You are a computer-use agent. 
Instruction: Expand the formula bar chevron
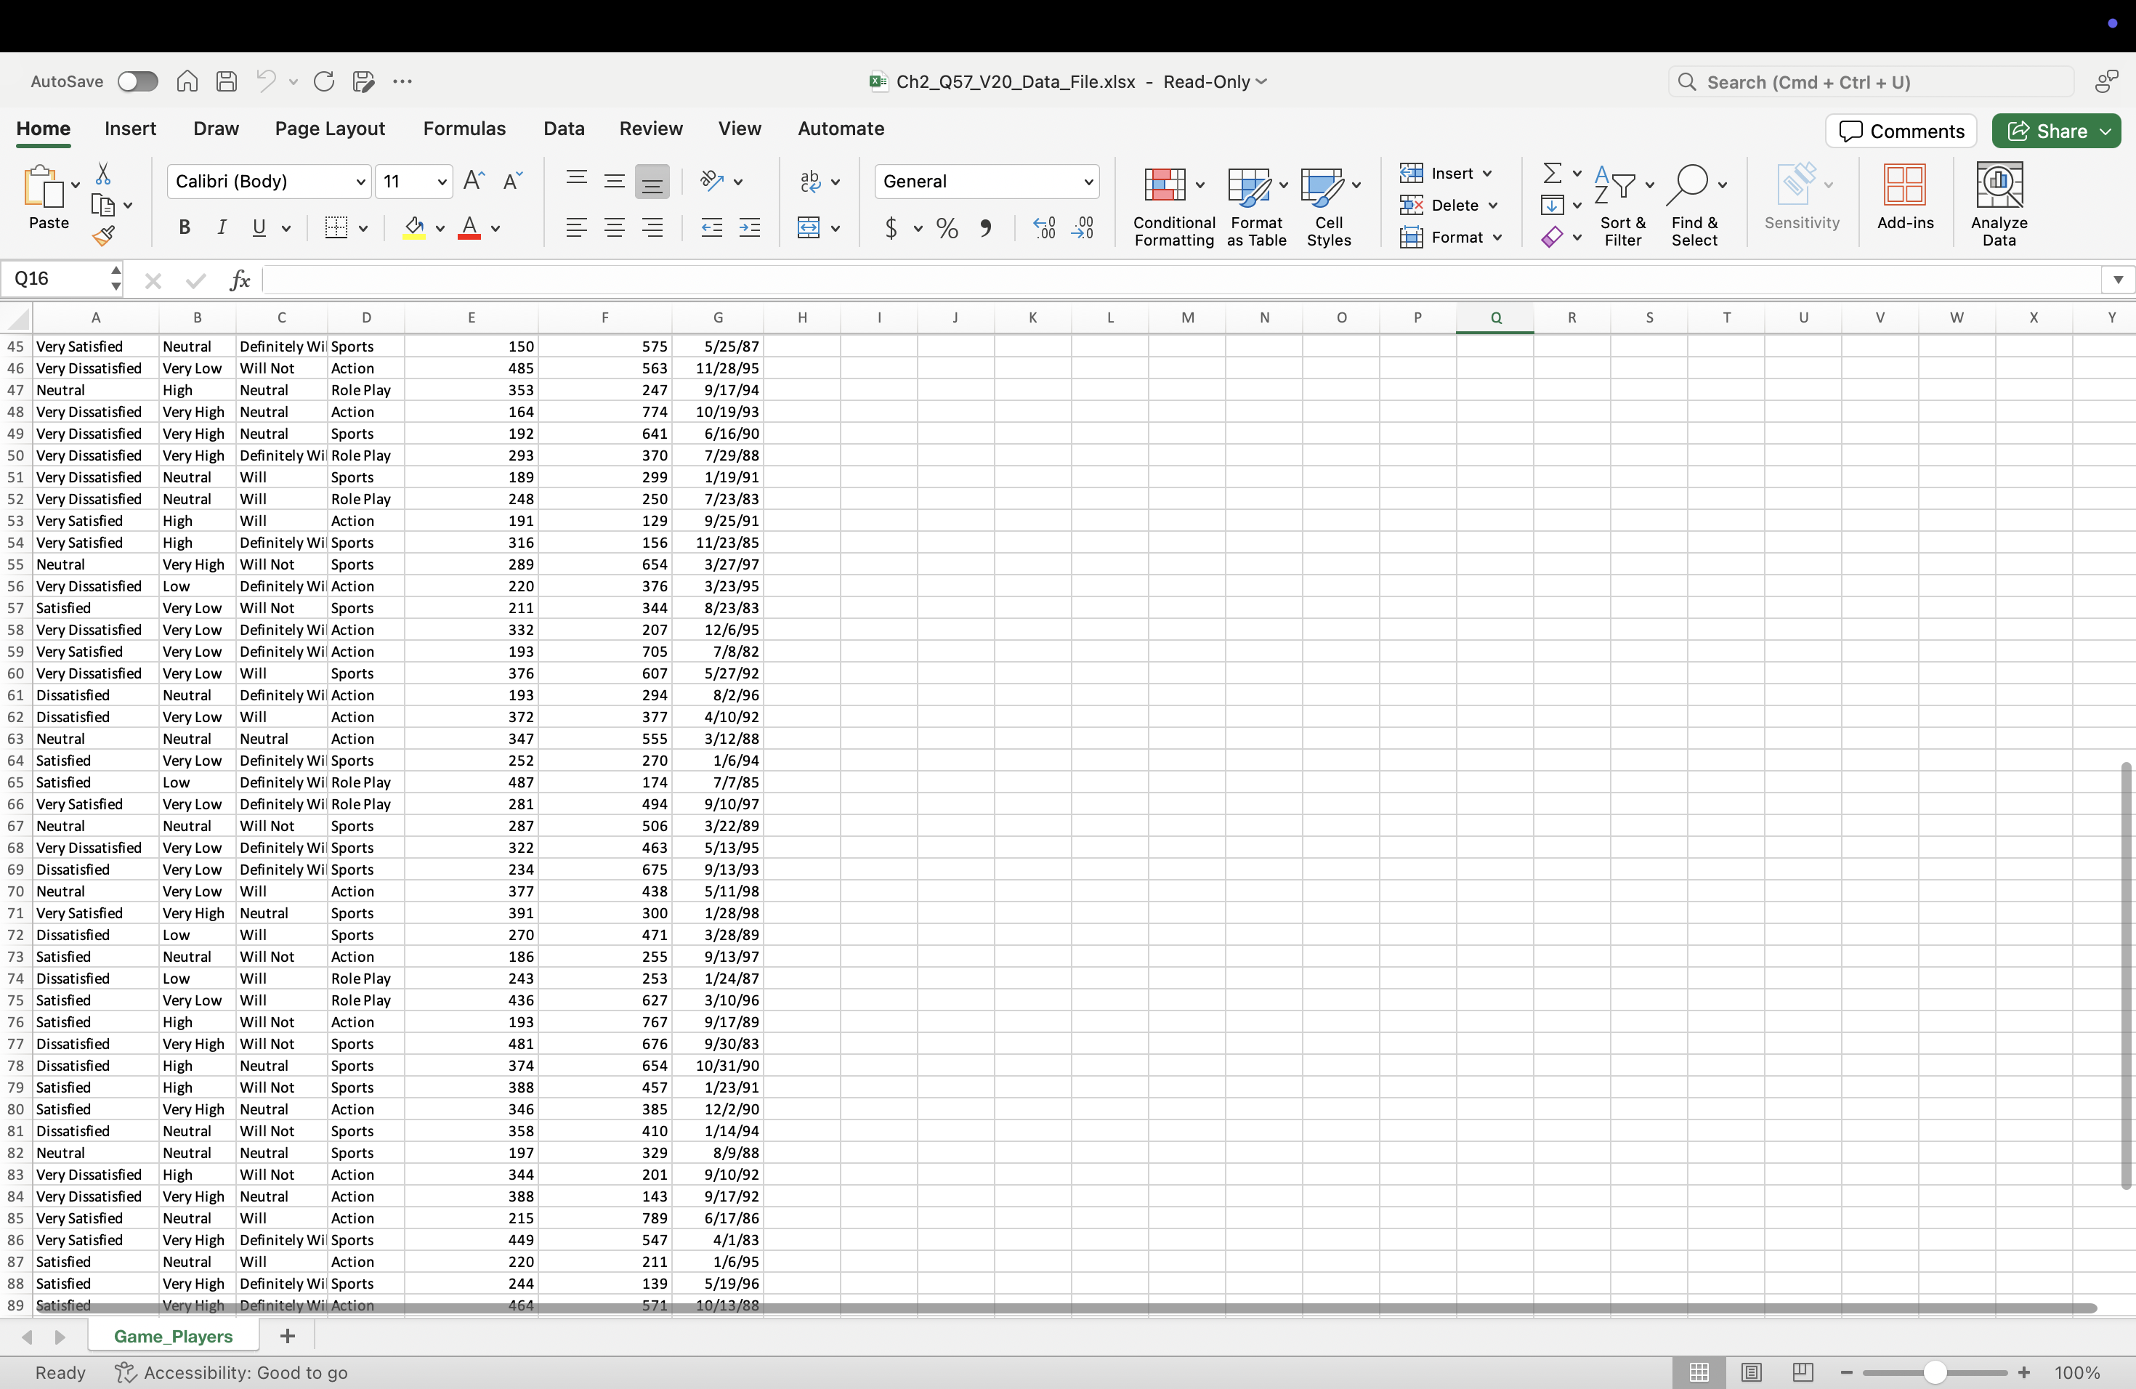point(2117,280)
